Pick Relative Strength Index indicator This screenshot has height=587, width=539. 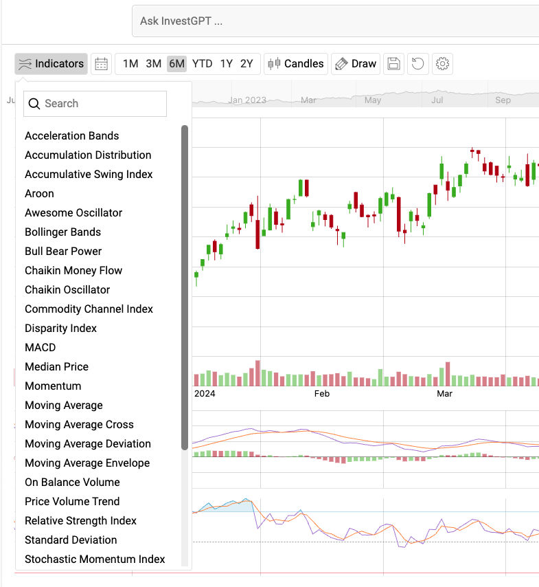pos(80,521)
